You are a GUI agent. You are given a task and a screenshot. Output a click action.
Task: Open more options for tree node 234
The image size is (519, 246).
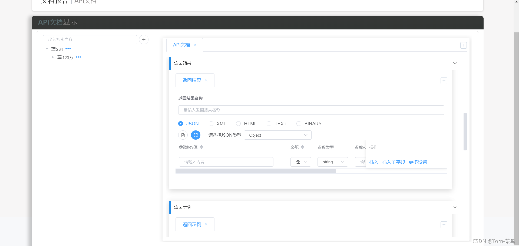click(68, 49)
